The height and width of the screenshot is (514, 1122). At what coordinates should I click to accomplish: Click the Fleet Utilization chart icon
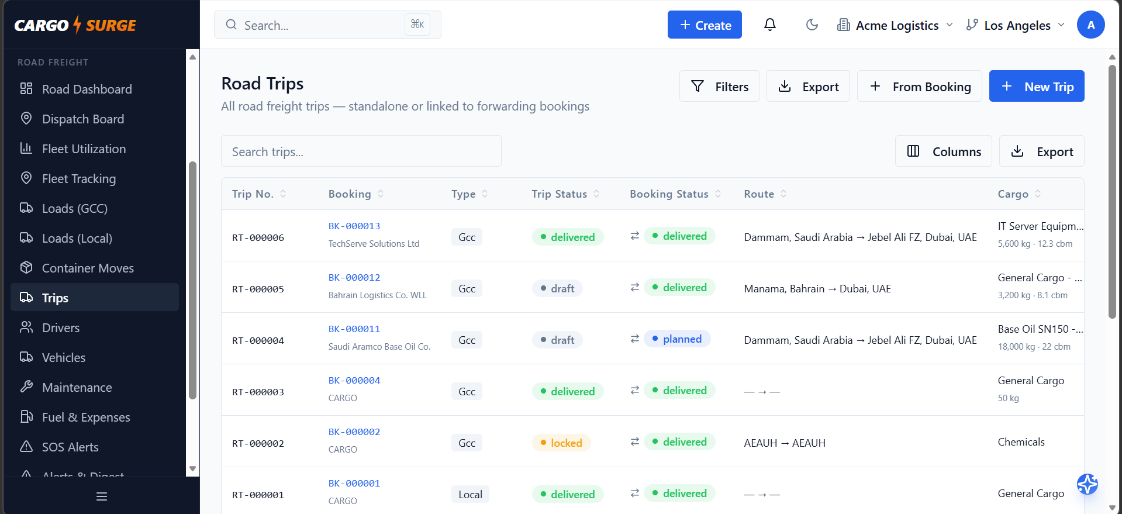point(26,148)
